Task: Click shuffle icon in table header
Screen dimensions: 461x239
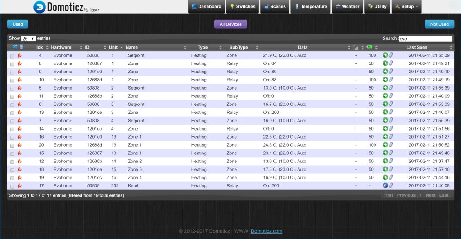Action: [14, 47]
